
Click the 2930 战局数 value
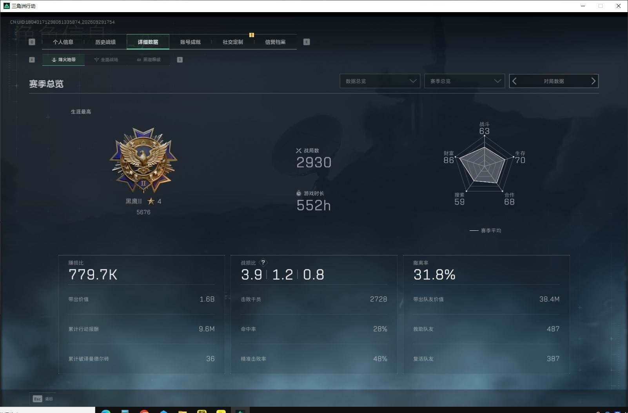314,162
